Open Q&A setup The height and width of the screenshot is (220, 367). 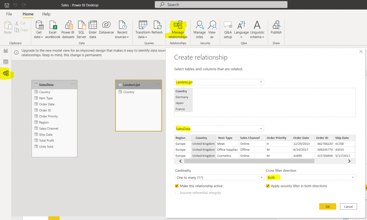coord(228,29)
